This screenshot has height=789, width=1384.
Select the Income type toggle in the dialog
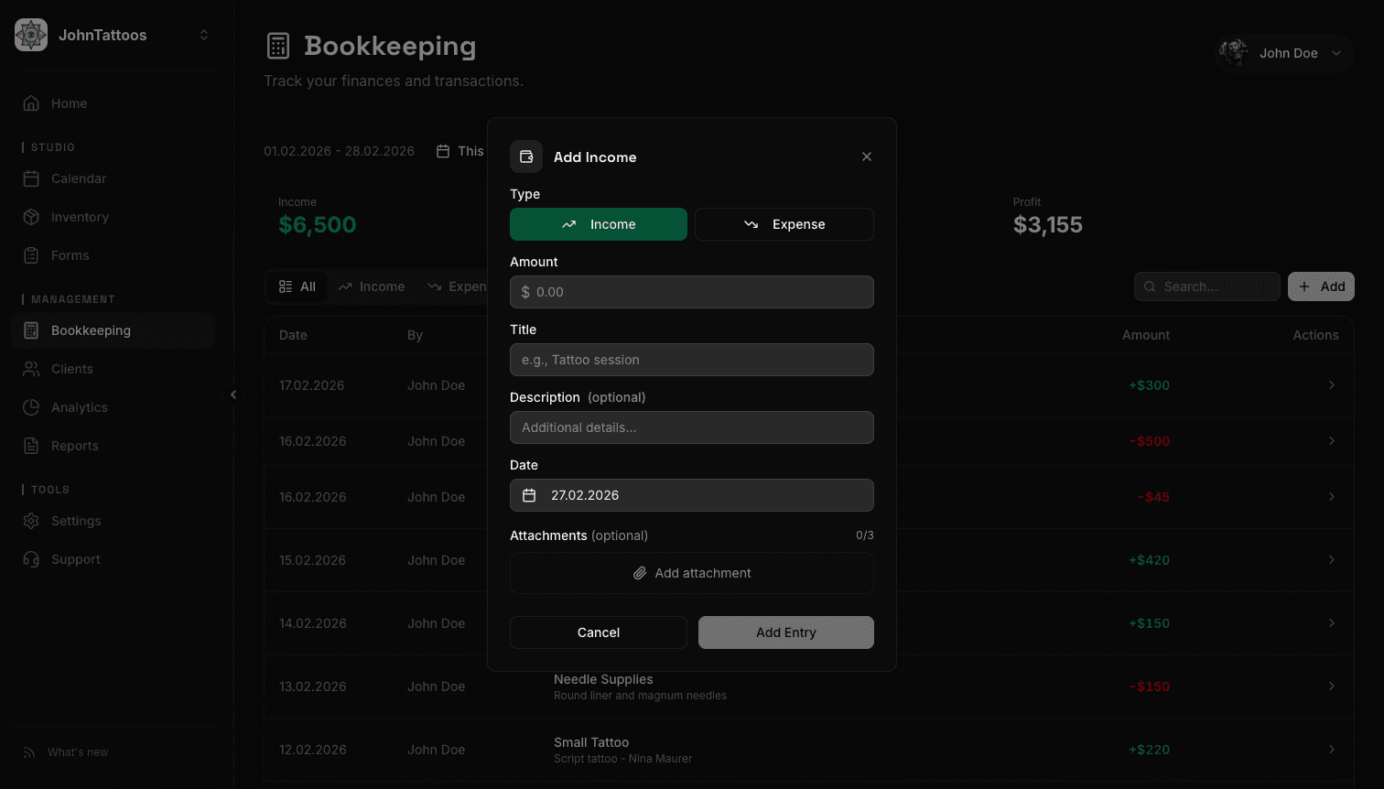598,224
